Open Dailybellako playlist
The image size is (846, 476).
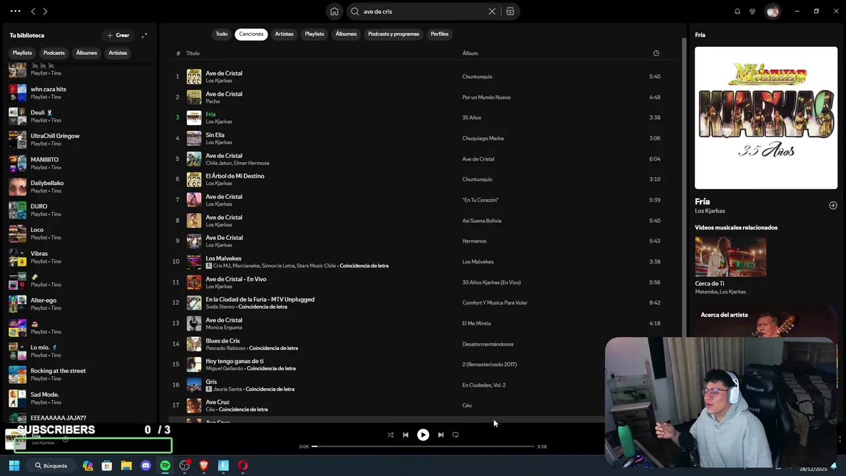click(79, 186)
